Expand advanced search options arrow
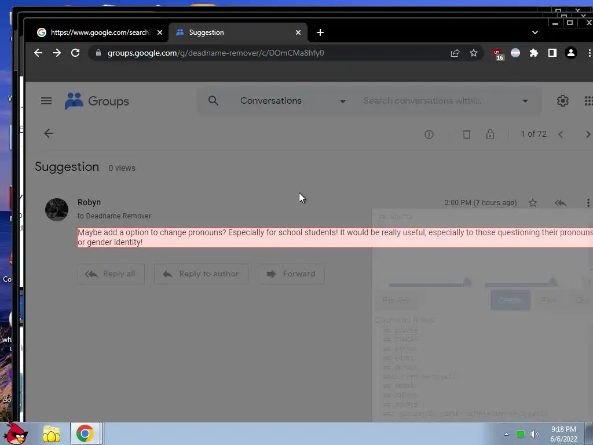The width and height of the screenshot is (593, 445). (525, 101)
